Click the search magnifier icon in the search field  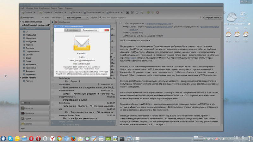(x=100, y=18)
